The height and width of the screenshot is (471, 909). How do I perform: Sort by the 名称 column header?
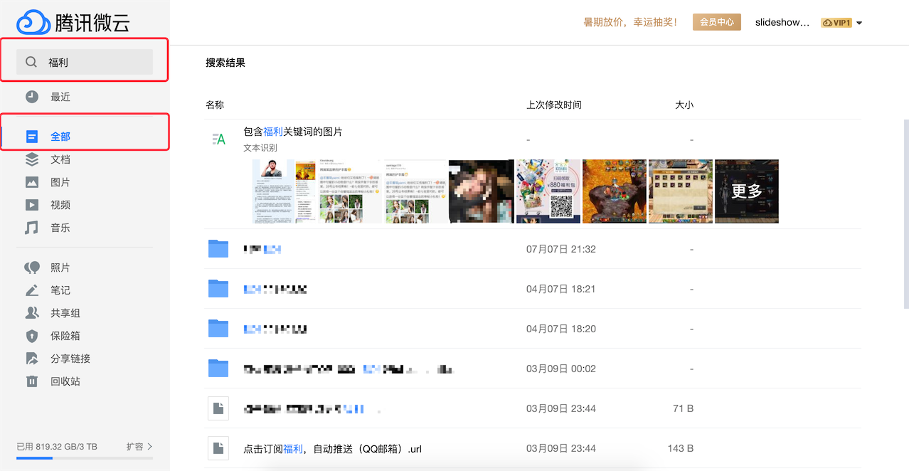click(215, 105)
